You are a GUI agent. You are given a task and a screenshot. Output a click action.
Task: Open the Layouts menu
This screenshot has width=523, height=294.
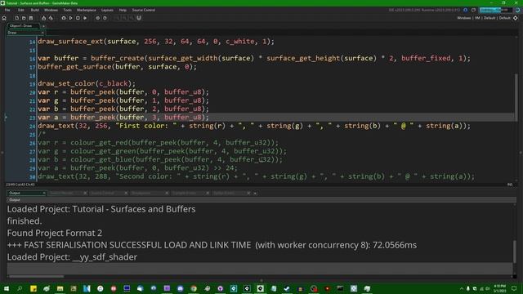[107, 10]
